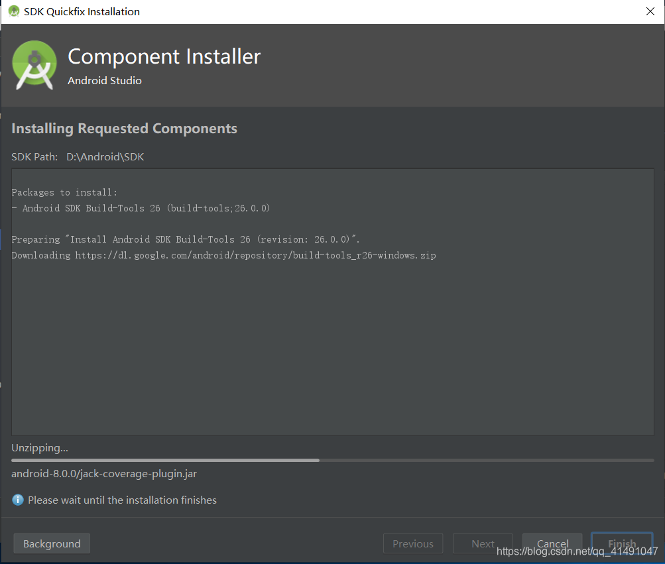This screenshot has height=564, width=665.
Task: Click the 'Installing Requested Components' heading
Action: pos(124,129)
